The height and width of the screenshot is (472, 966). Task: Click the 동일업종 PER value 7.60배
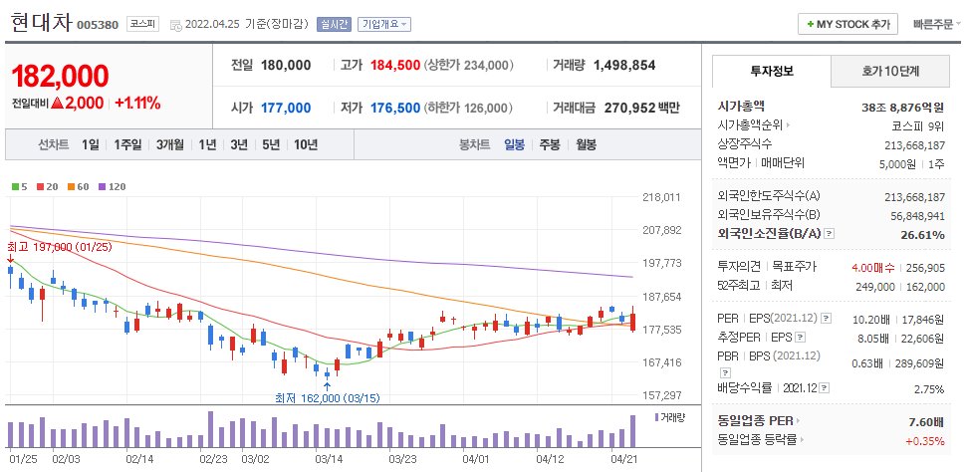[926, 421]
